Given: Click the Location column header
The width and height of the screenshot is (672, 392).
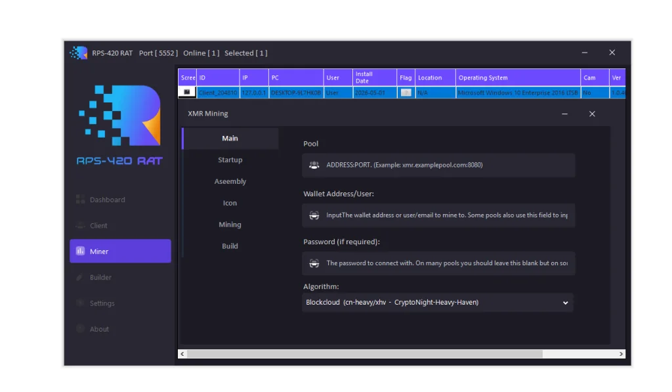Looking at the screenshot, I should point(436,77).
